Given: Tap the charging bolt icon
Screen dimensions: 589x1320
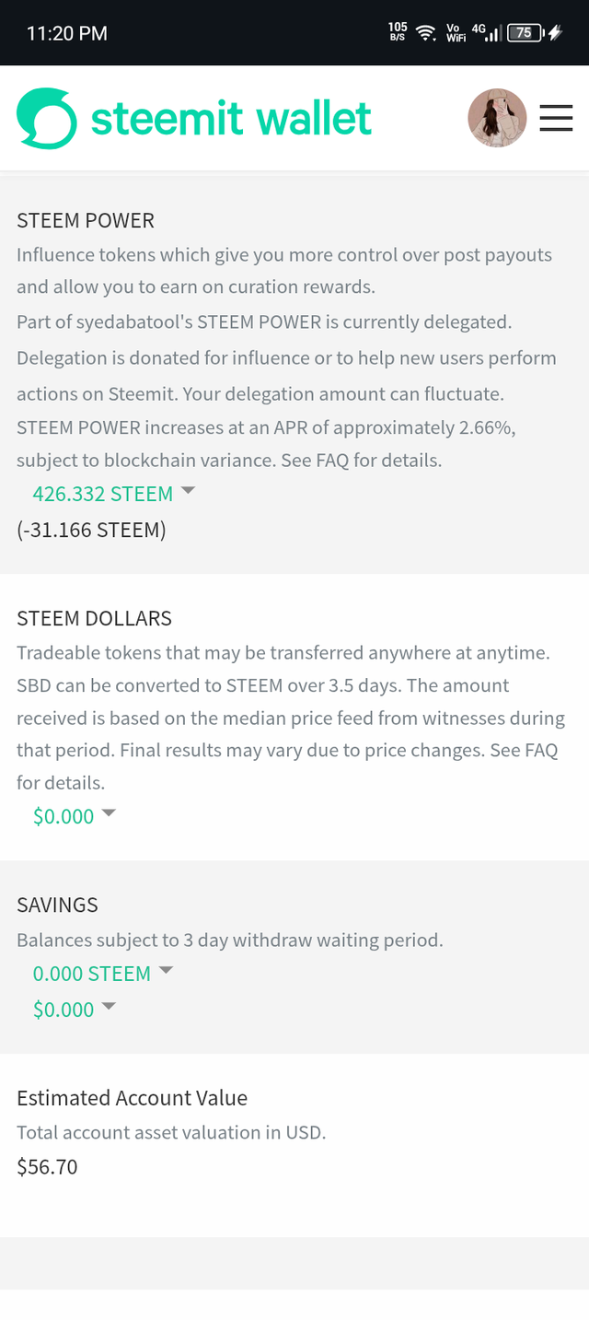Looking at the screenshot, I should (x=555, y=33).
